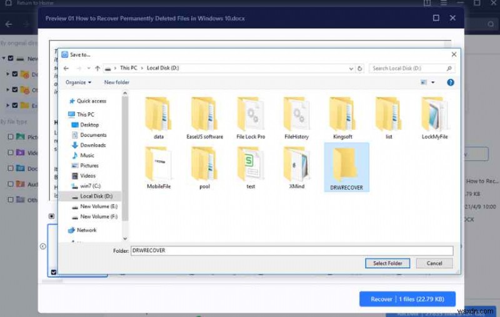Toggle Others file type checkbox
This screenshot has height=317, width=500.
click(x=11, y=200)
